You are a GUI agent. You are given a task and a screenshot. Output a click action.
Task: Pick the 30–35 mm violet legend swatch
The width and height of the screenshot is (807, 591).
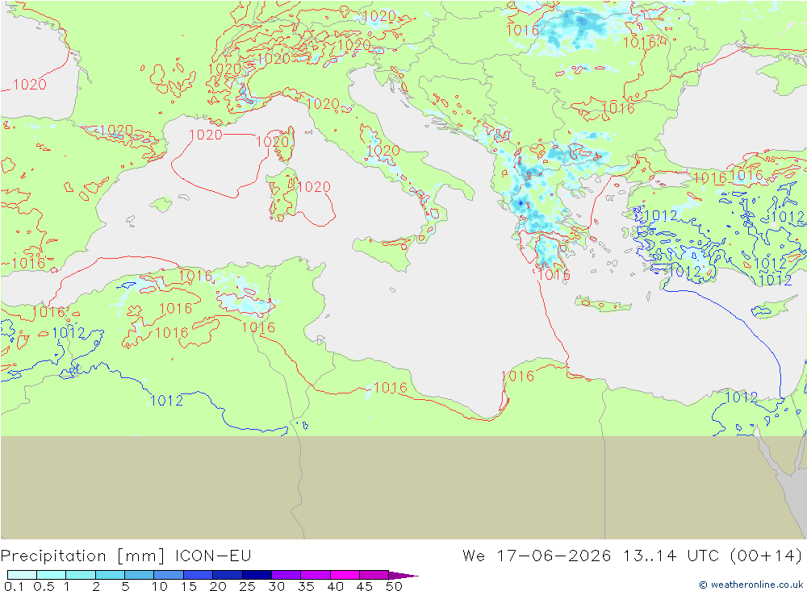coord(286,575)
